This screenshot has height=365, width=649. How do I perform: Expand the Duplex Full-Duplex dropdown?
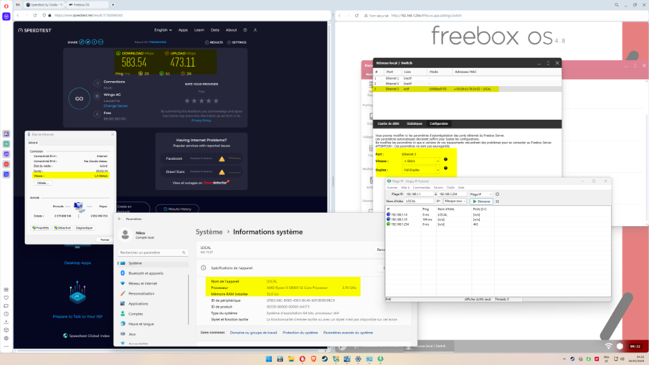421,170
